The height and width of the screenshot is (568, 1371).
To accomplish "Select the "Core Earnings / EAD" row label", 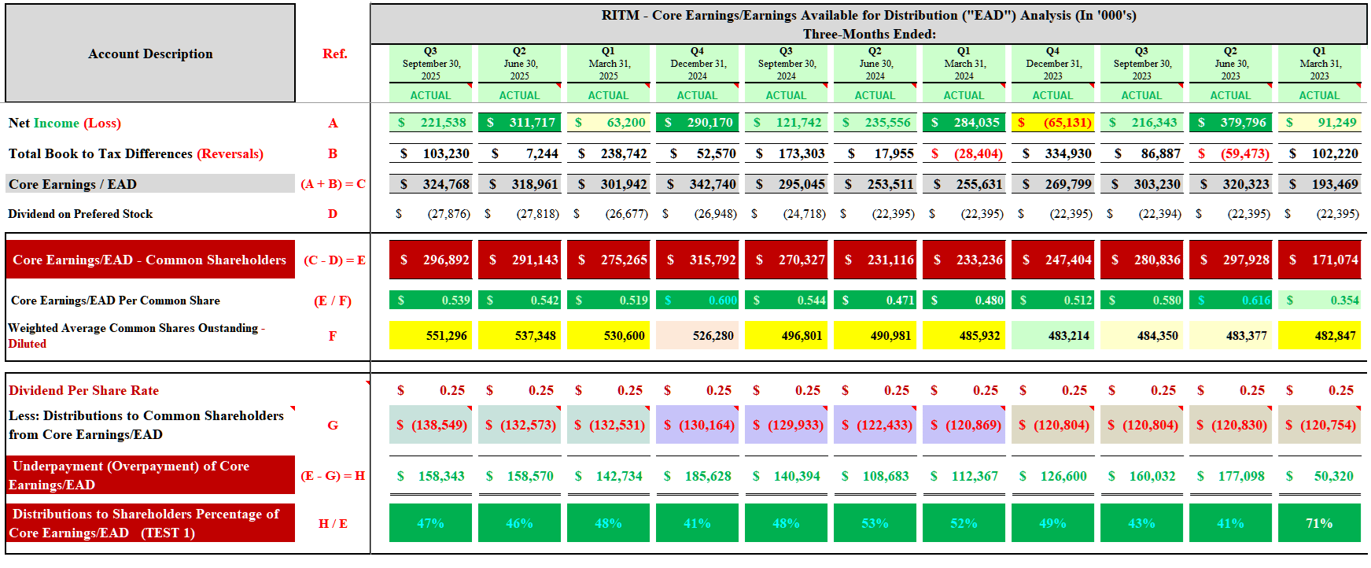I will click(150, 184).
